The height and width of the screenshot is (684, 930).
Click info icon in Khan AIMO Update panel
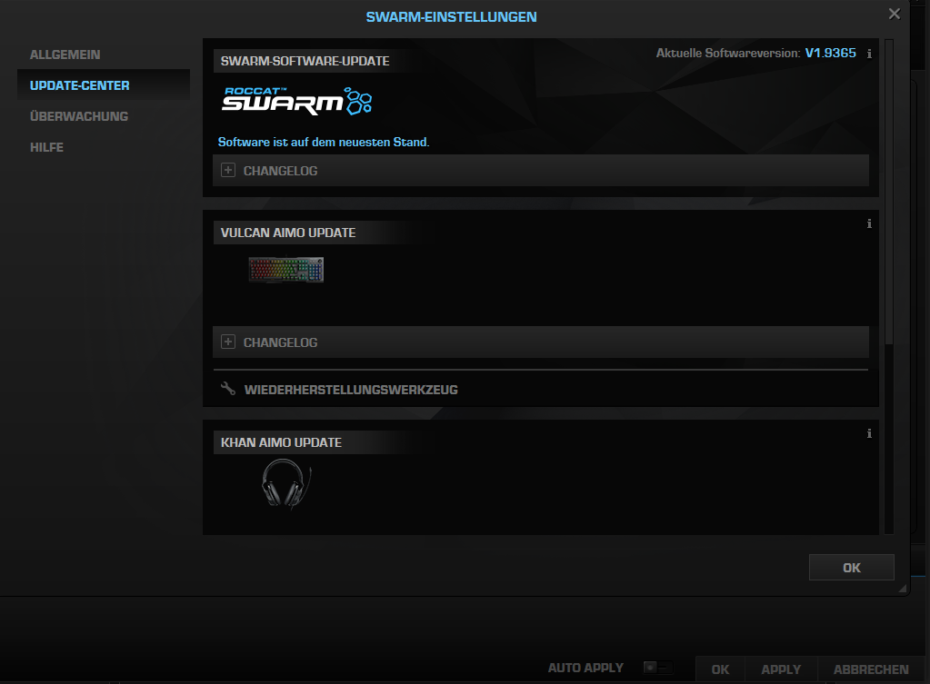coord(869,433)
